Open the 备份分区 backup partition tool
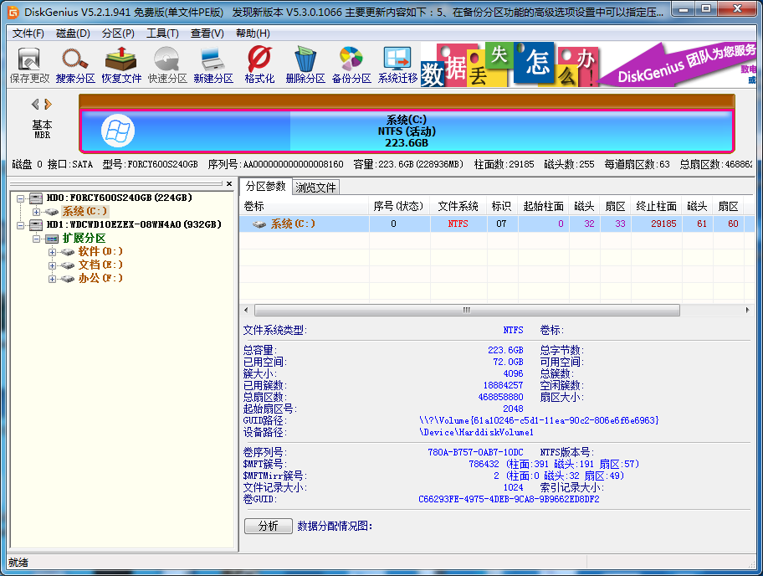763x576 pixels. [x=351, y=64]
